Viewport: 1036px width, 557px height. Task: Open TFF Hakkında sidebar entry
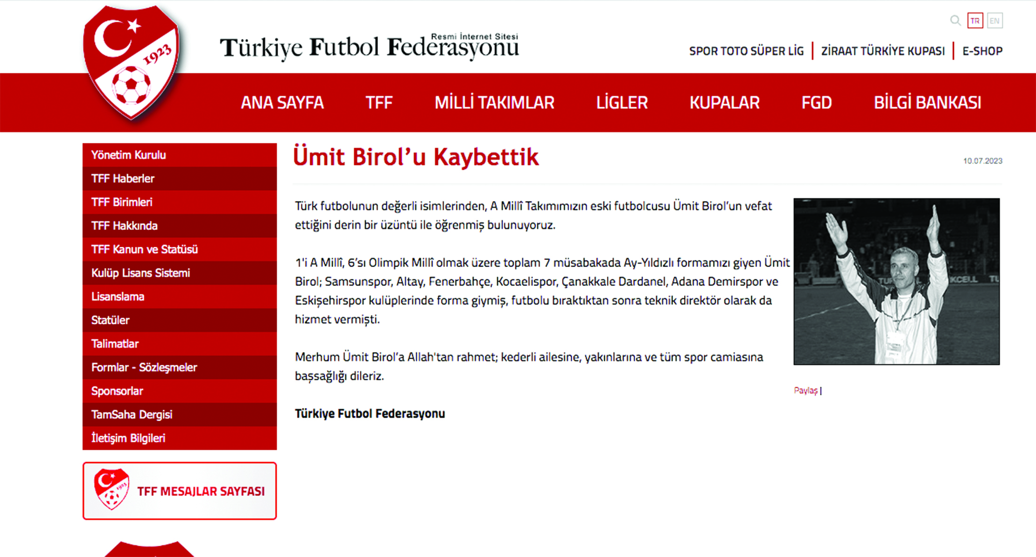[179, 226]
